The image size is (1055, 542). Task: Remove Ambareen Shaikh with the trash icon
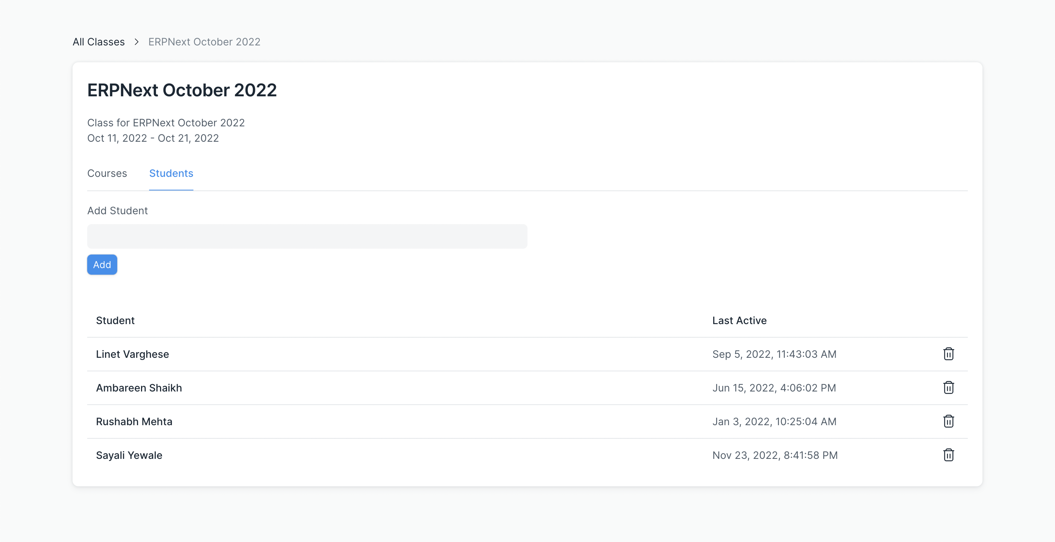tap(948, 388)
